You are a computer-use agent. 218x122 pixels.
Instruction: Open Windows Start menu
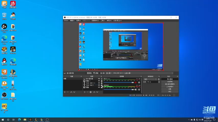3,120
